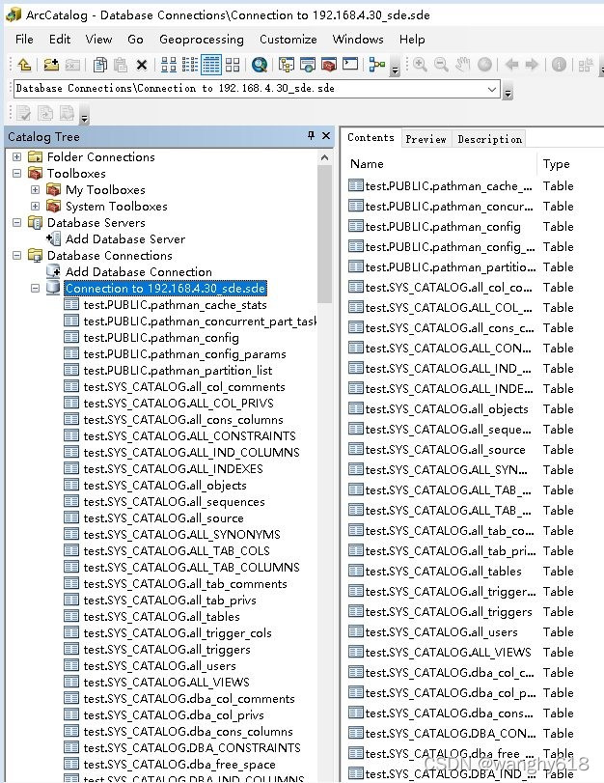Click the Up One Level toolbar icon
604x783 pixels.
(24, 65)
